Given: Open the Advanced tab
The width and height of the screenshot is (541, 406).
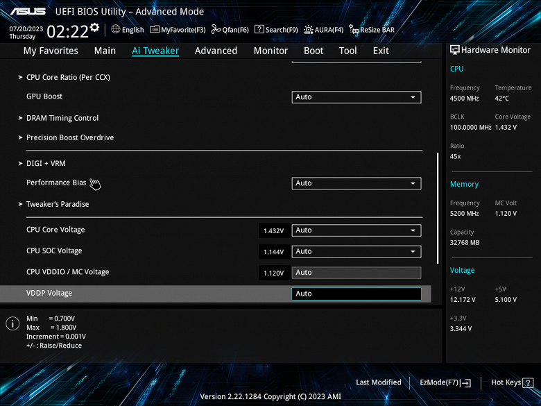Looking at the screenshot, I should (x=216, y=51).
